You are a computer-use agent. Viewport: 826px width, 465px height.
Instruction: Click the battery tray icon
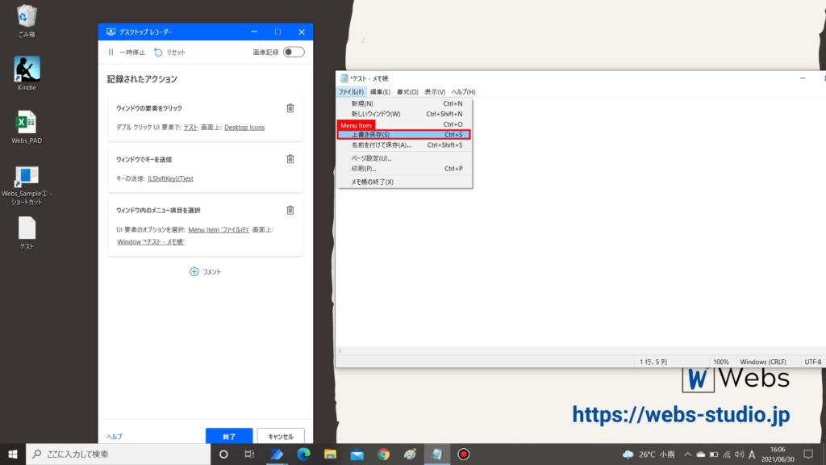714,454
